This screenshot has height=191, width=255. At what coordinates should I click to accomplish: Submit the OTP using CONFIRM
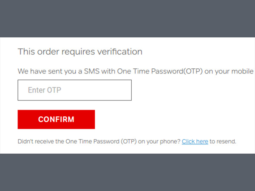tap(56, 119)
